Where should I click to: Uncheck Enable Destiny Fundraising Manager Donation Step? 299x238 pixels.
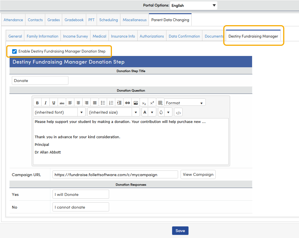pyautogui.click(x=14, y=51)
